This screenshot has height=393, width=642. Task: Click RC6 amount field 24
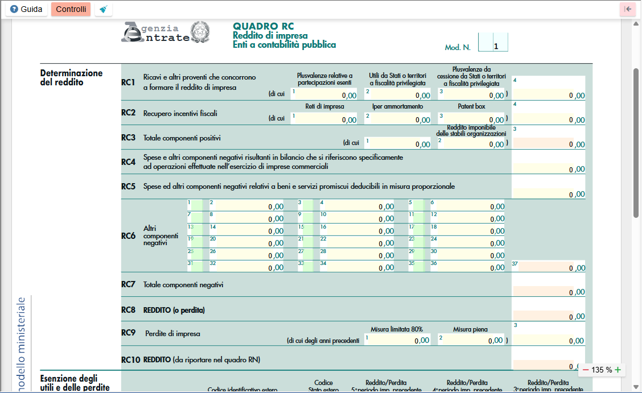coord(468,242)
